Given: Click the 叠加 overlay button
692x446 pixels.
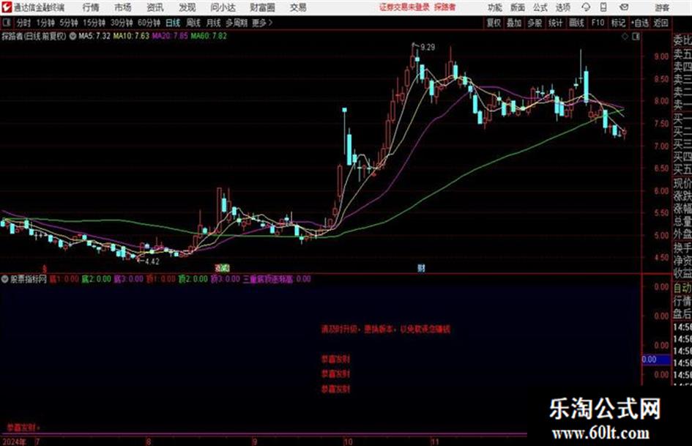Looking at the screenshot, I should pyautogui.click(x=514, y=23).
